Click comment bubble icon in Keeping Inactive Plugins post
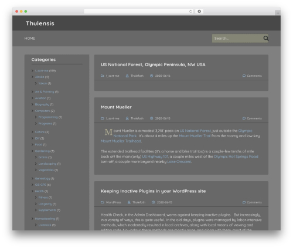The width and height of the screenshot is (293, 248). coord(244,202)
